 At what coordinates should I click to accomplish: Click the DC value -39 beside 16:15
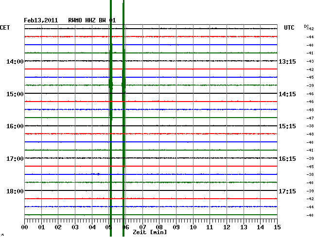coord(310,159)
